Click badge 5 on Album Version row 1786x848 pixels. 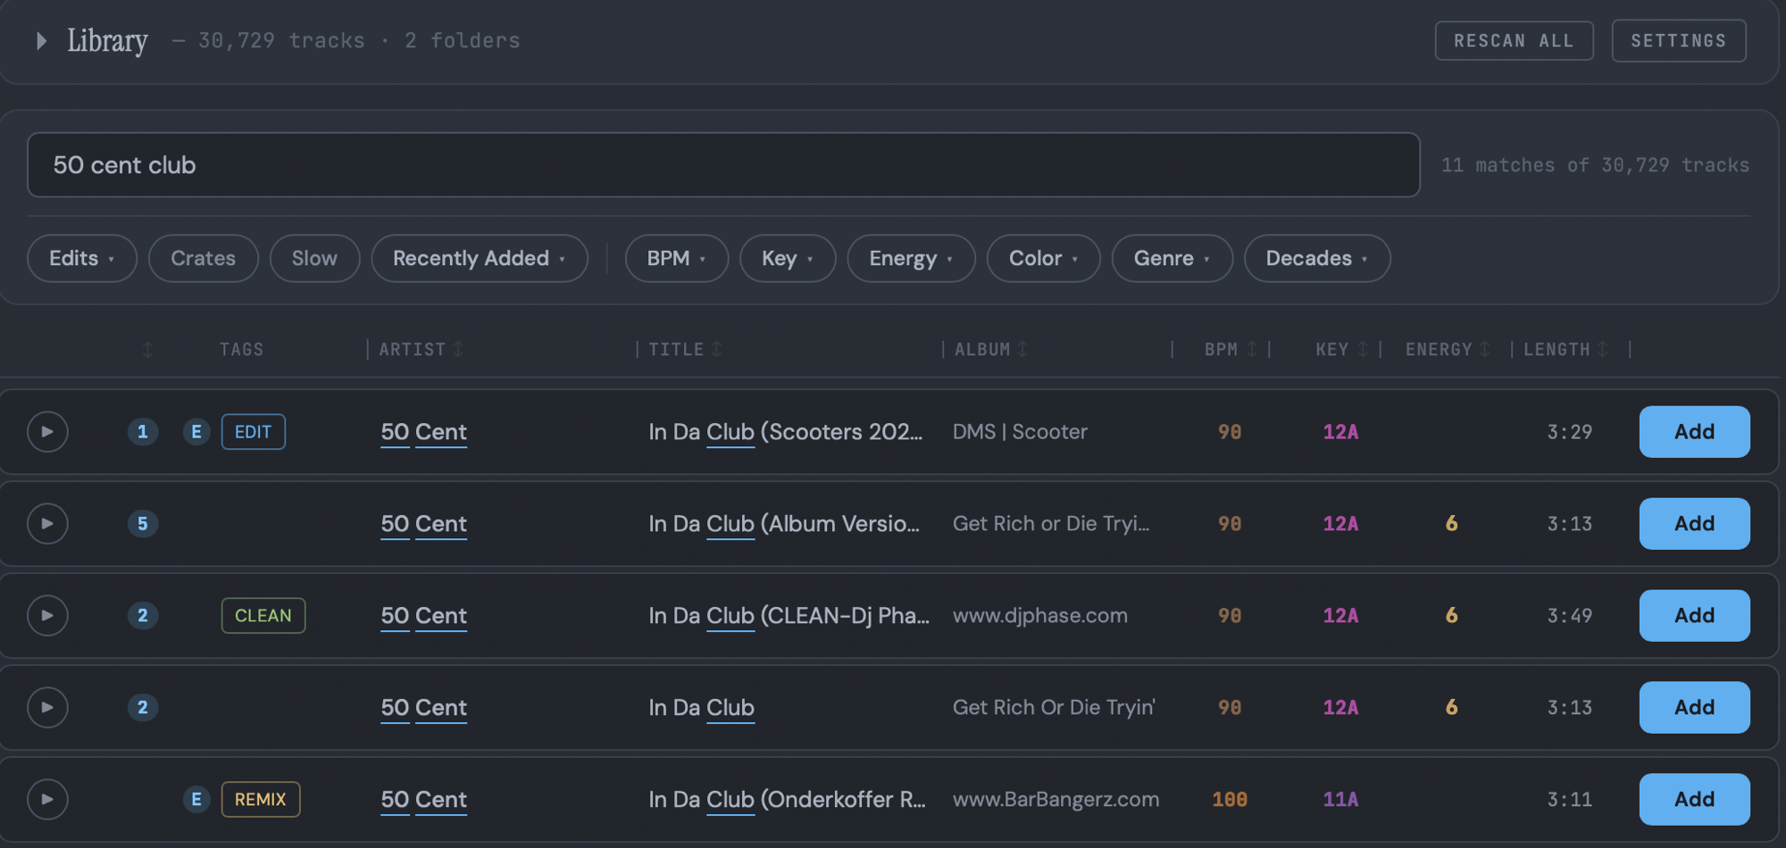tap(142, 524)
